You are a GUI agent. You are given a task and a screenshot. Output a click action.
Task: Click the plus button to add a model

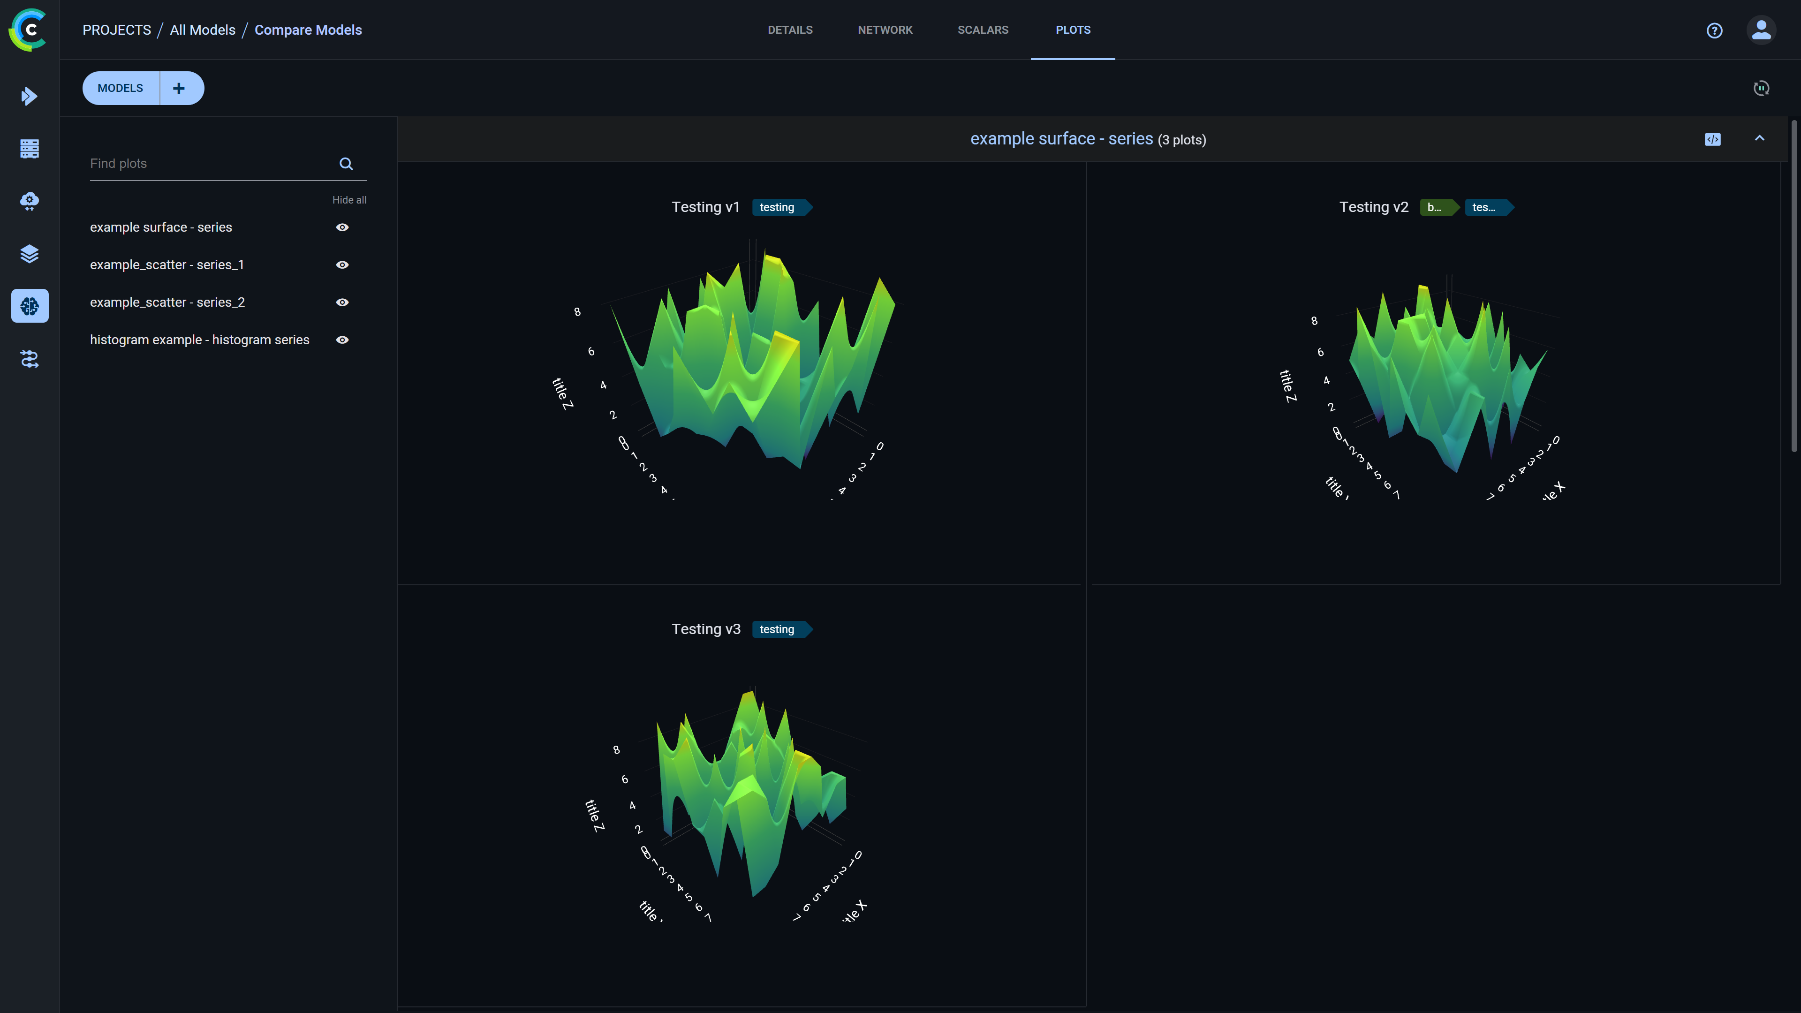(x=179, y=88)
